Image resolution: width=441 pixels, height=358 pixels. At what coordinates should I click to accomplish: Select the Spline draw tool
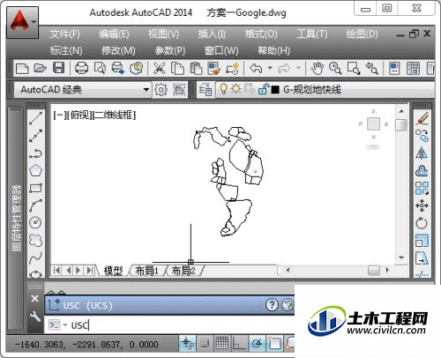point(35,257)
